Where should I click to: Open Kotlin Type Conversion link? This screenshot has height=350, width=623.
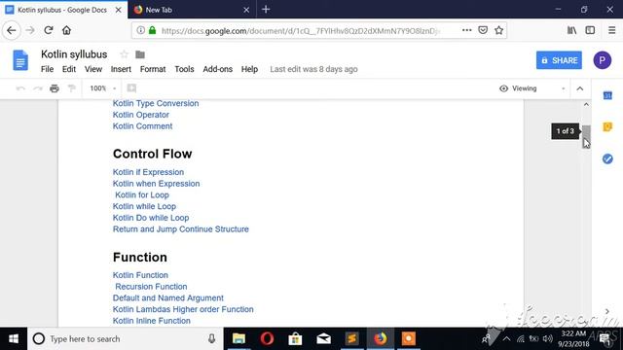[156, 103]
